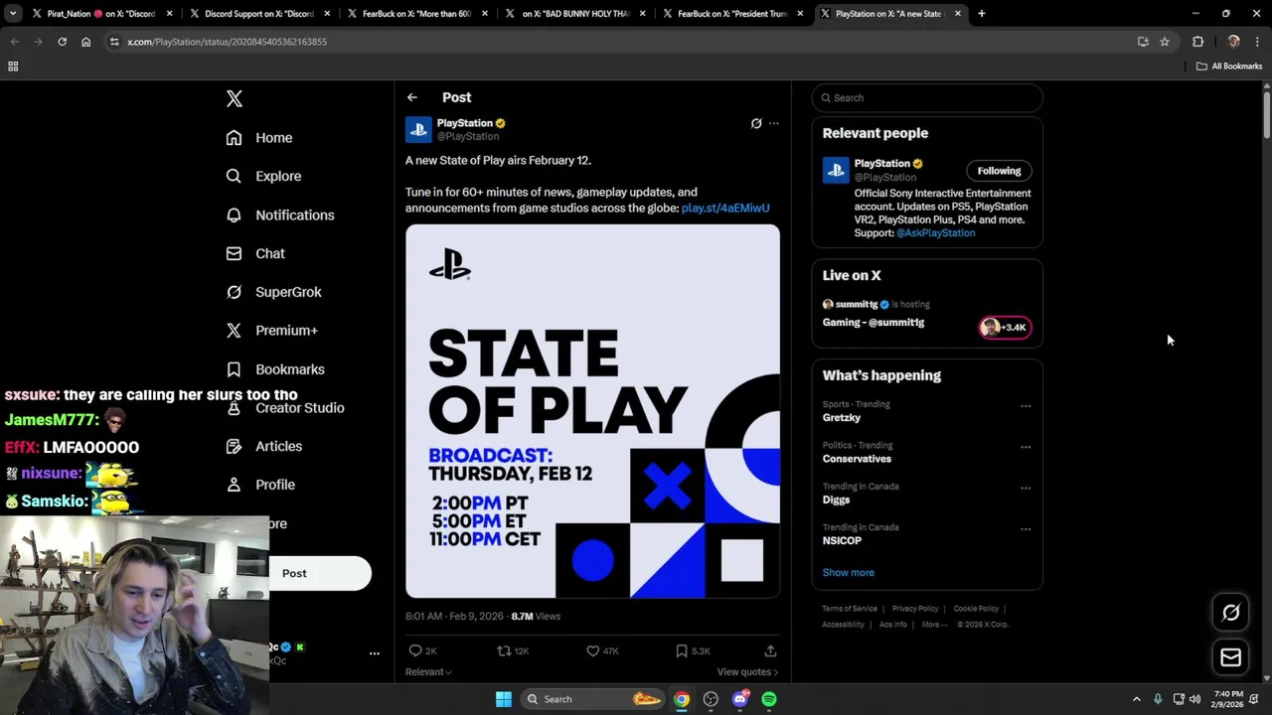Open Home from the X sidebar
This screenshot has height=715, width=1272.
pyautogui.click(x=259, y=138)
